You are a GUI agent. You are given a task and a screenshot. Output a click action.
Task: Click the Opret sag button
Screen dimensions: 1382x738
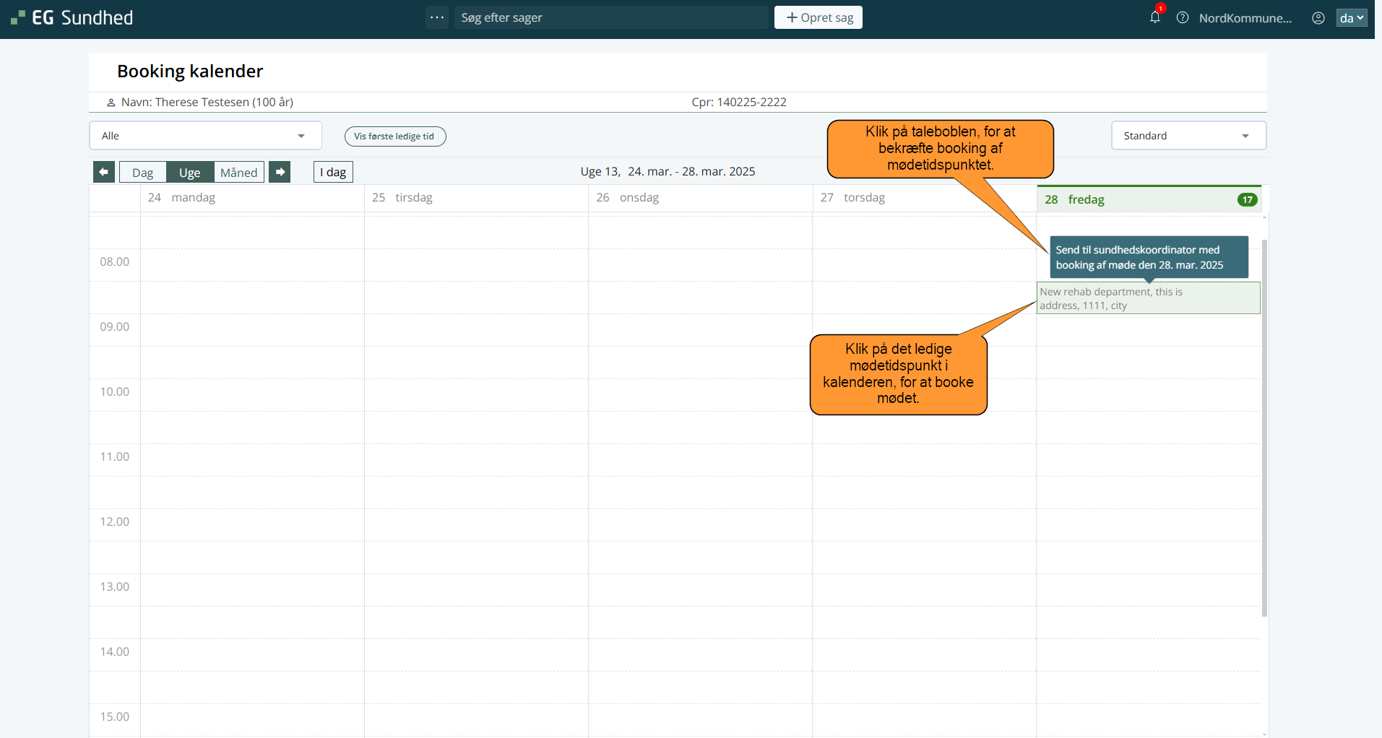(819, 17)
